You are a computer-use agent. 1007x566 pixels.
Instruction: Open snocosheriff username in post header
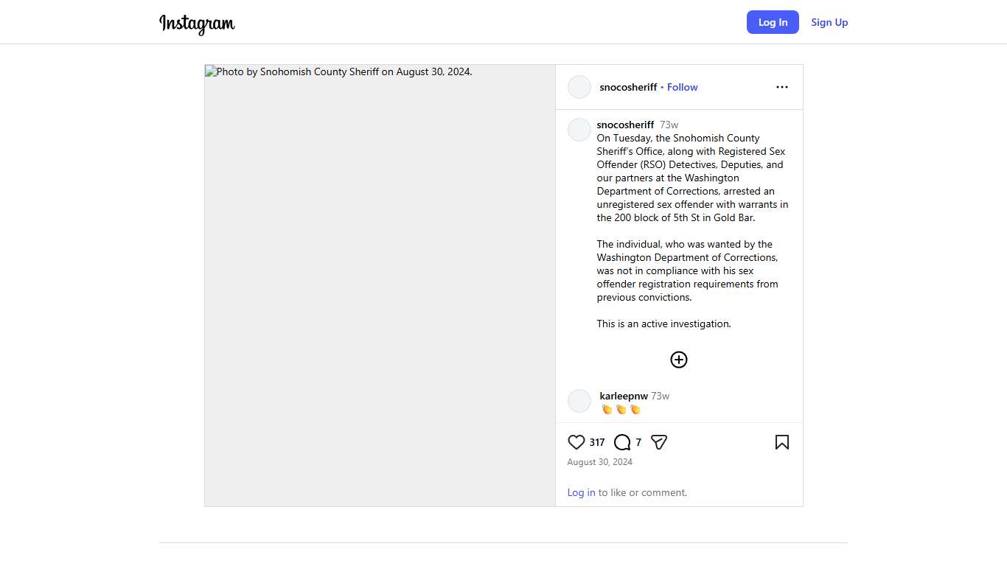[x=628, y=87]
